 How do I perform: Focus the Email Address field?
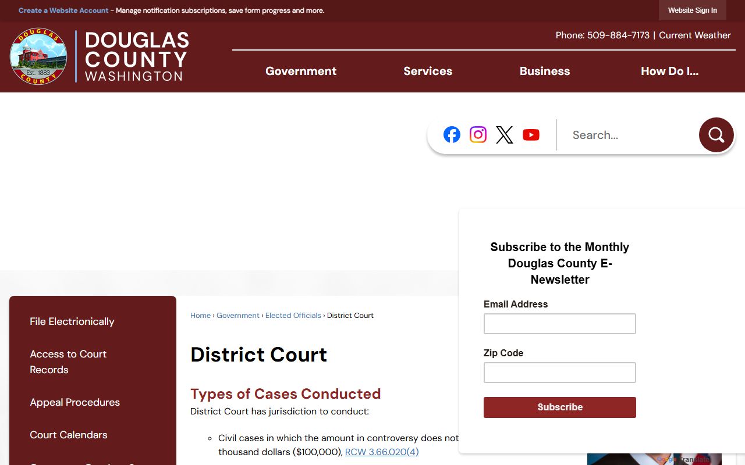click(x=560, y=324)
